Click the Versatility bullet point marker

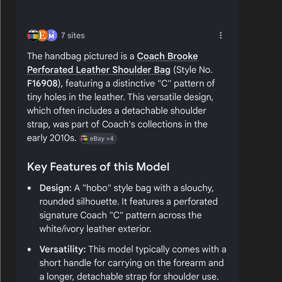[x=29, y=250]
